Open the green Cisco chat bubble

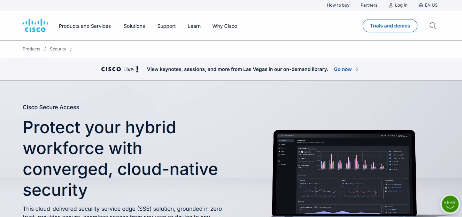coord(450,204)
